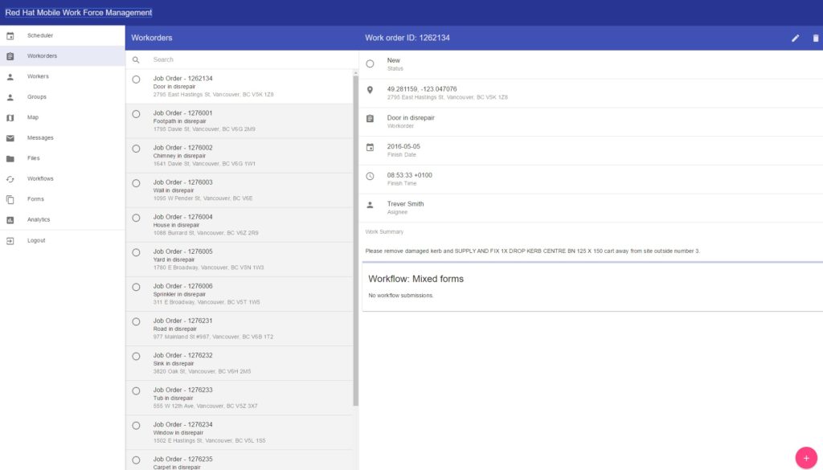Click the Scheduler calendar icon in the sidebar

click(x=10, y=36)
